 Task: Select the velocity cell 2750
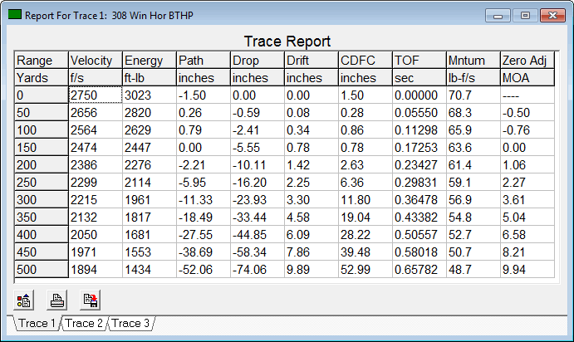[96, 95]
